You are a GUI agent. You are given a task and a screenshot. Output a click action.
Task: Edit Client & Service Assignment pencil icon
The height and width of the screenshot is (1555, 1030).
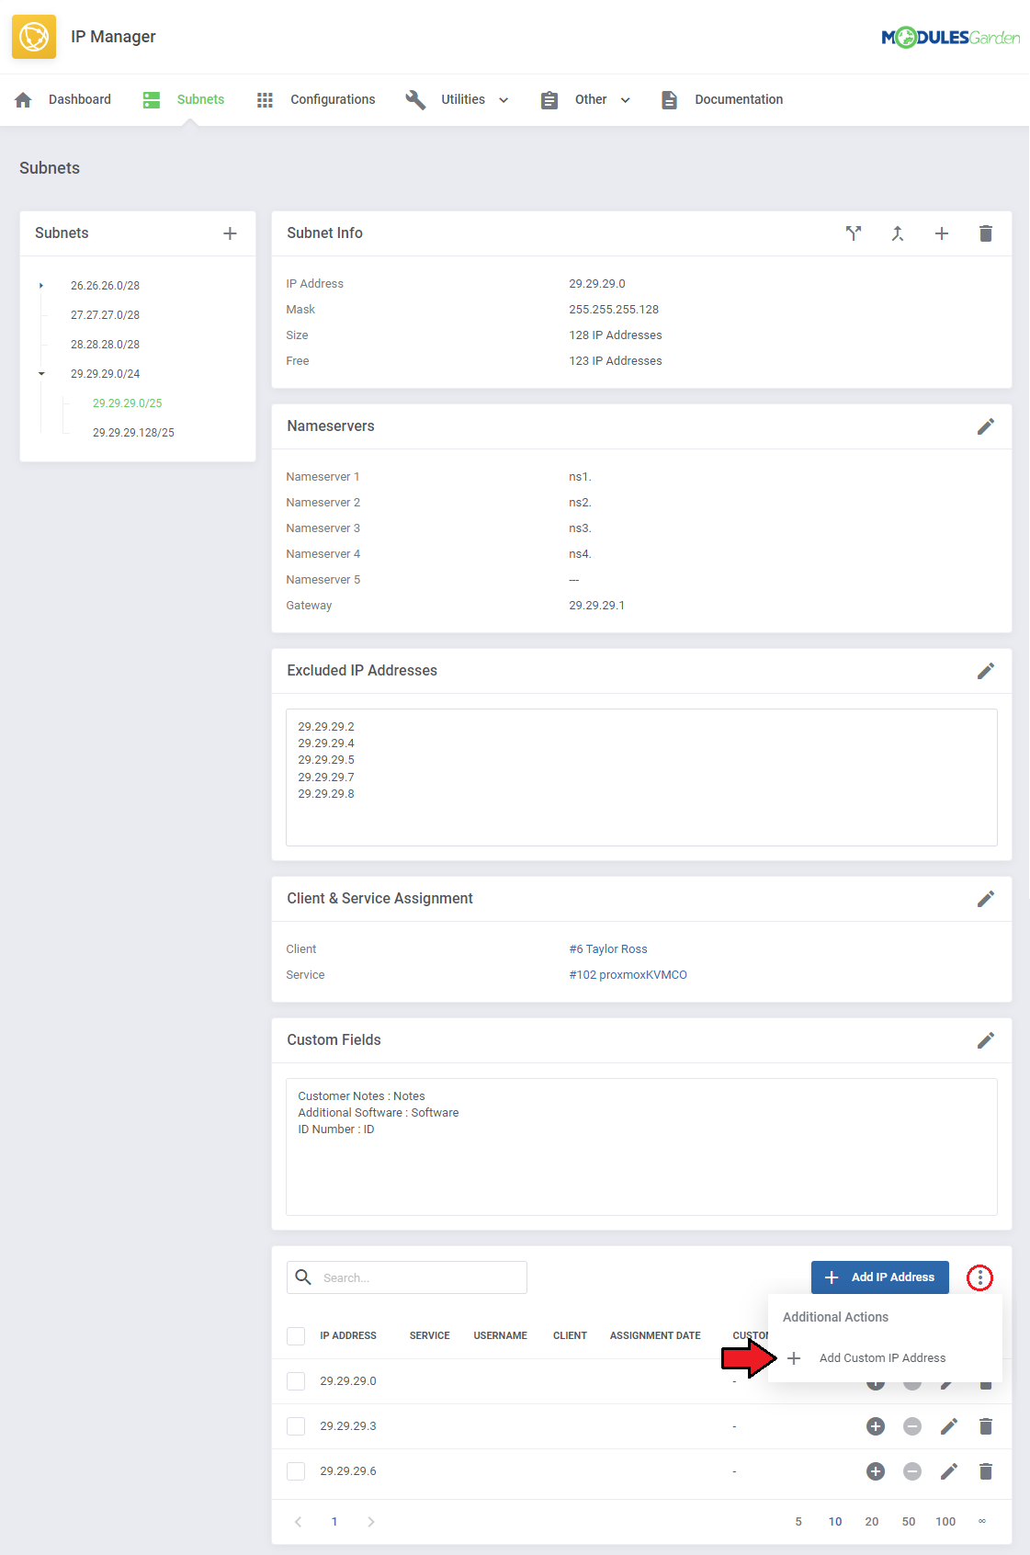pyautogui.click(x=986, y=899)
